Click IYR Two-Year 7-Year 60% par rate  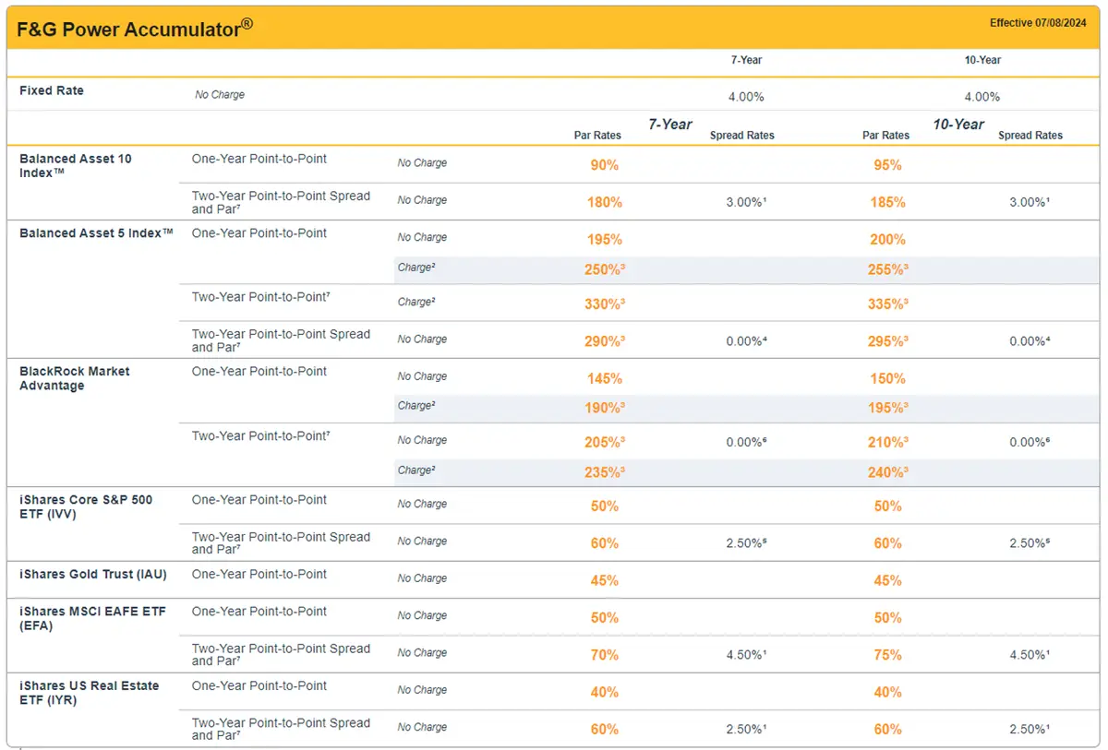pyautogui.click(x=605, y=730)
